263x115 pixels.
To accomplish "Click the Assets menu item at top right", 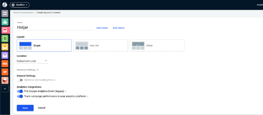I will tap(260, 5).
